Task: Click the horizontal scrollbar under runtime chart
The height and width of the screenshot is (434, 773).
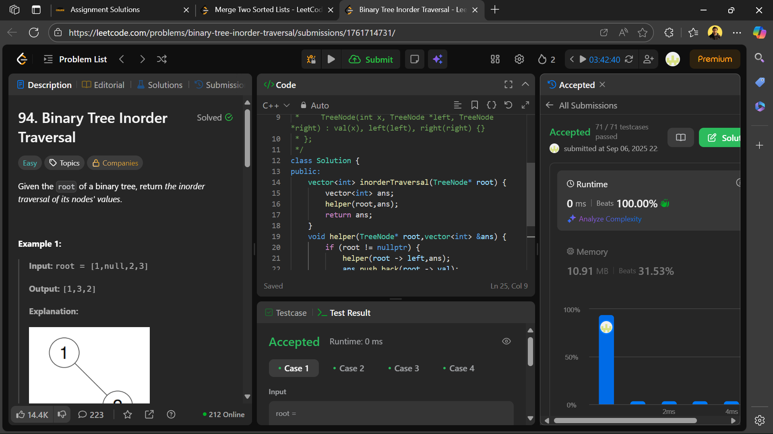Action: pyautogui.click(x=625, y=420)
